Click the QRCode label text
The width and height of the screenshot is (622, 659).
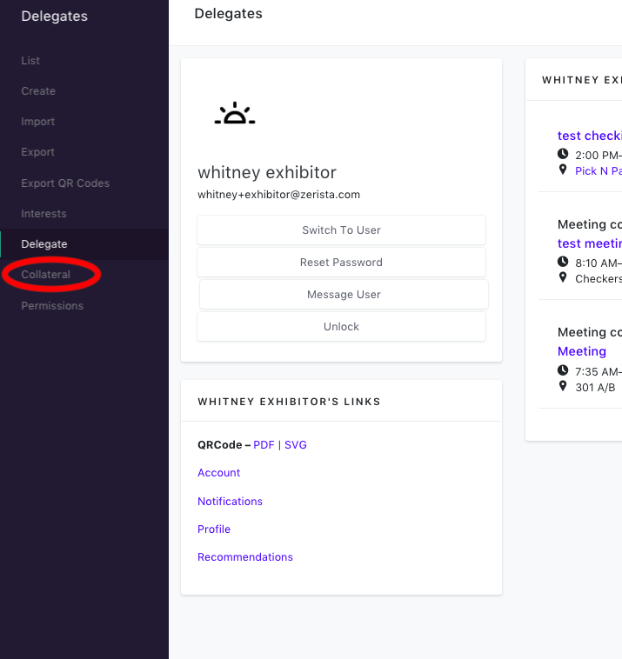click(x=219, y=444)
